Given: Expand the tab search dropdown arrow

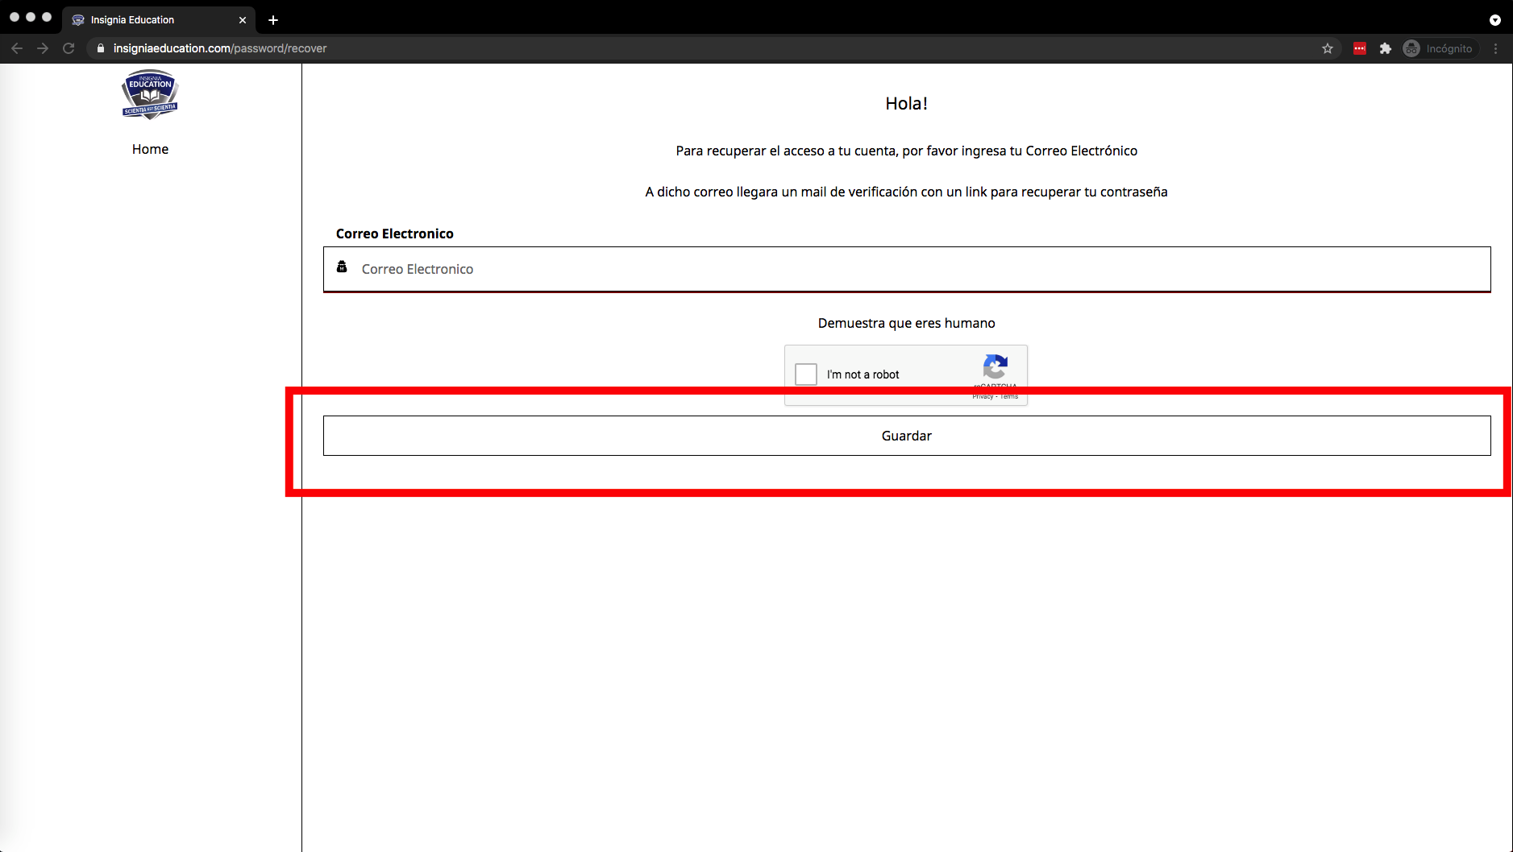Looking at the screenshot, I should [1495, 20].
